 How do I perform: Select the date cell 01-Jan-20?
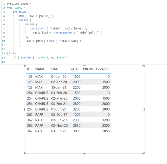[59, 77]
